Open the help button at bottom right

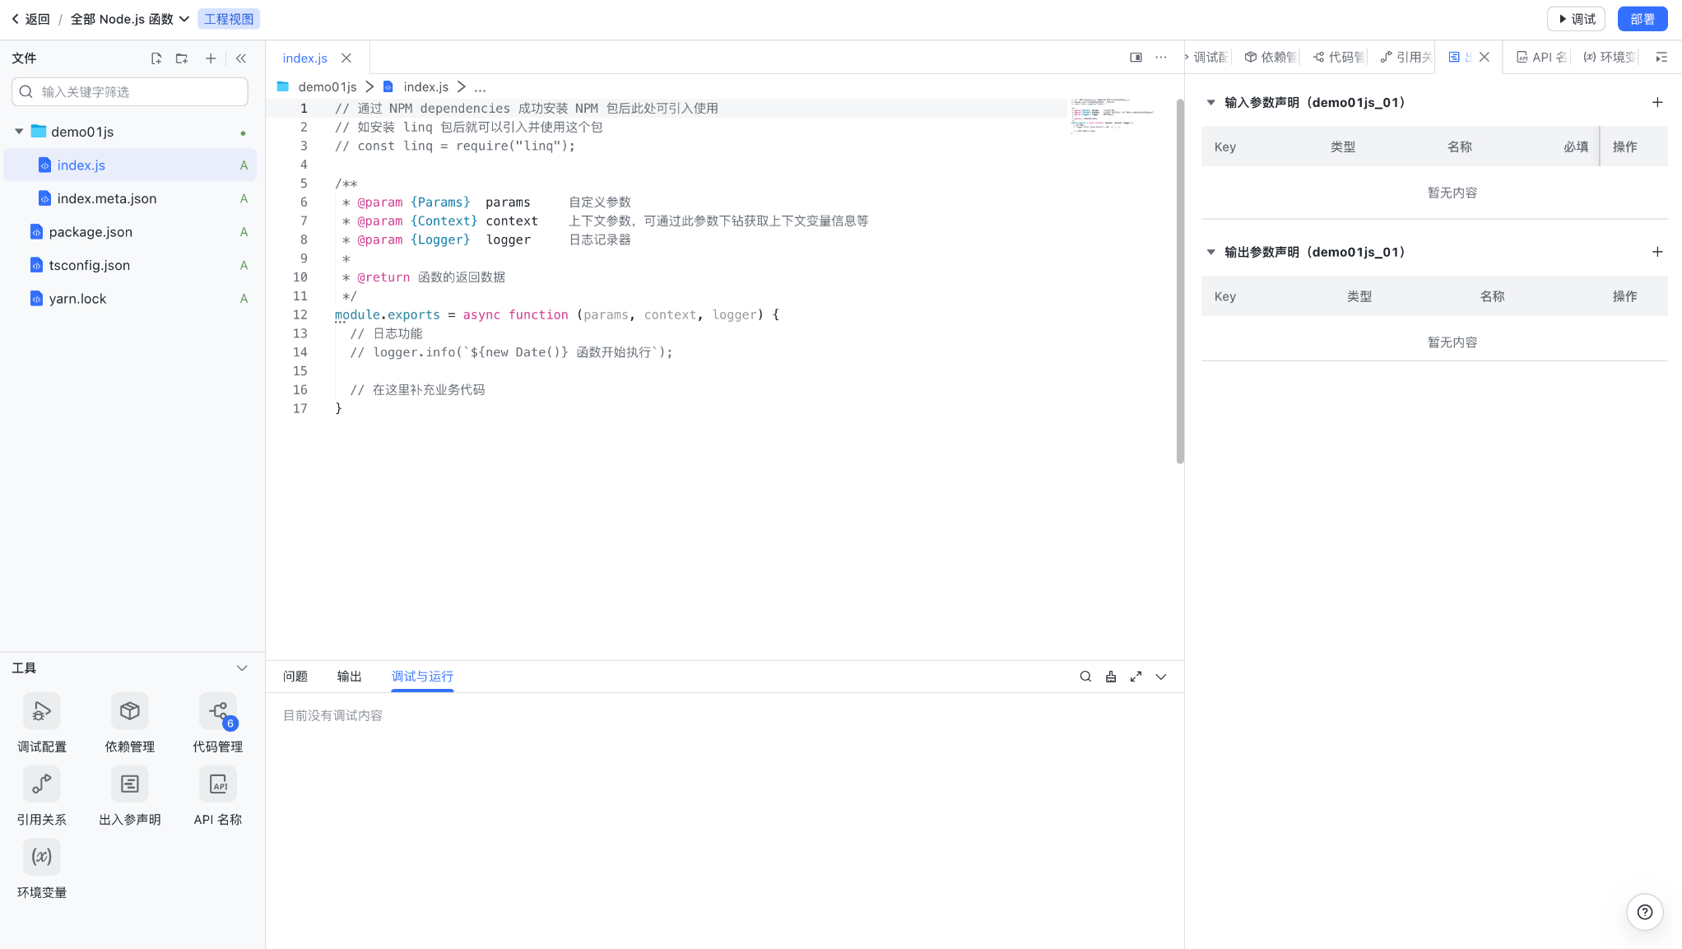[1644, 912]
